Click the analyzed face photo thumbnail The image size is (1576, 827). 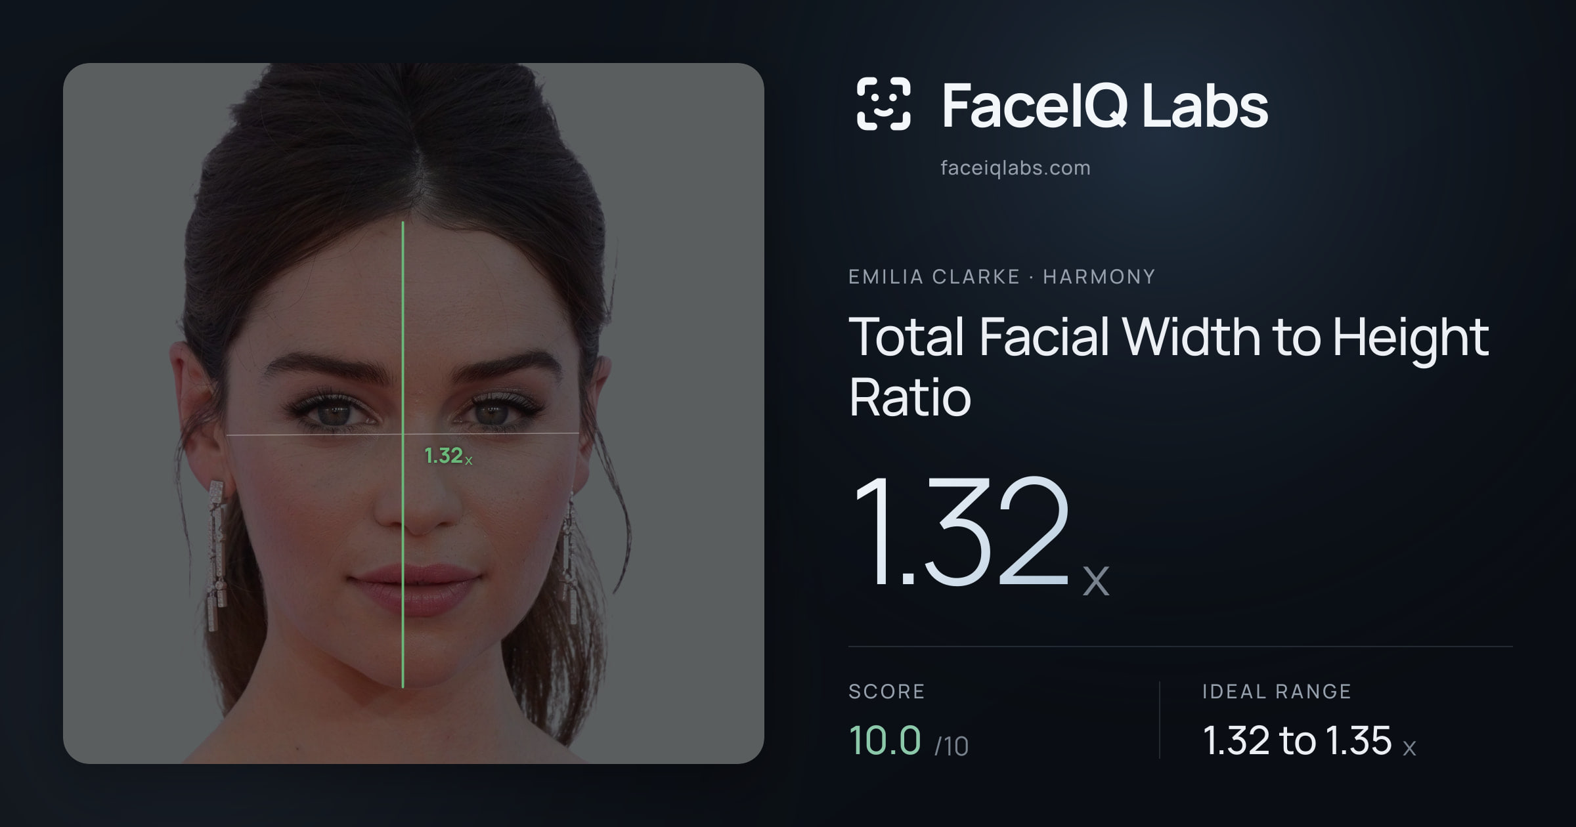[x=414, y=413]
